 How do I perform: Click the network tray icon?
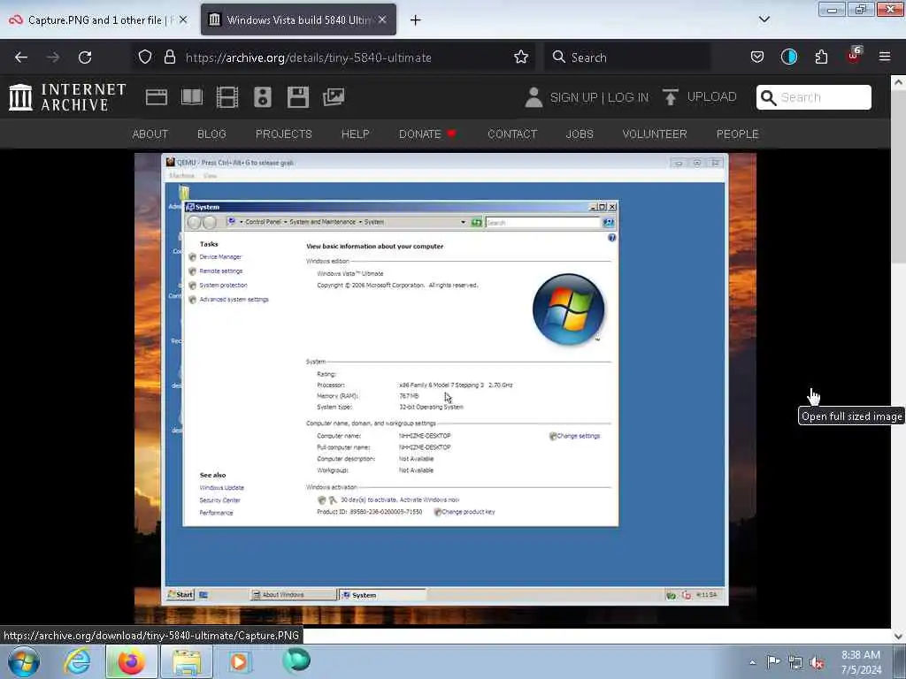[795, 663]
